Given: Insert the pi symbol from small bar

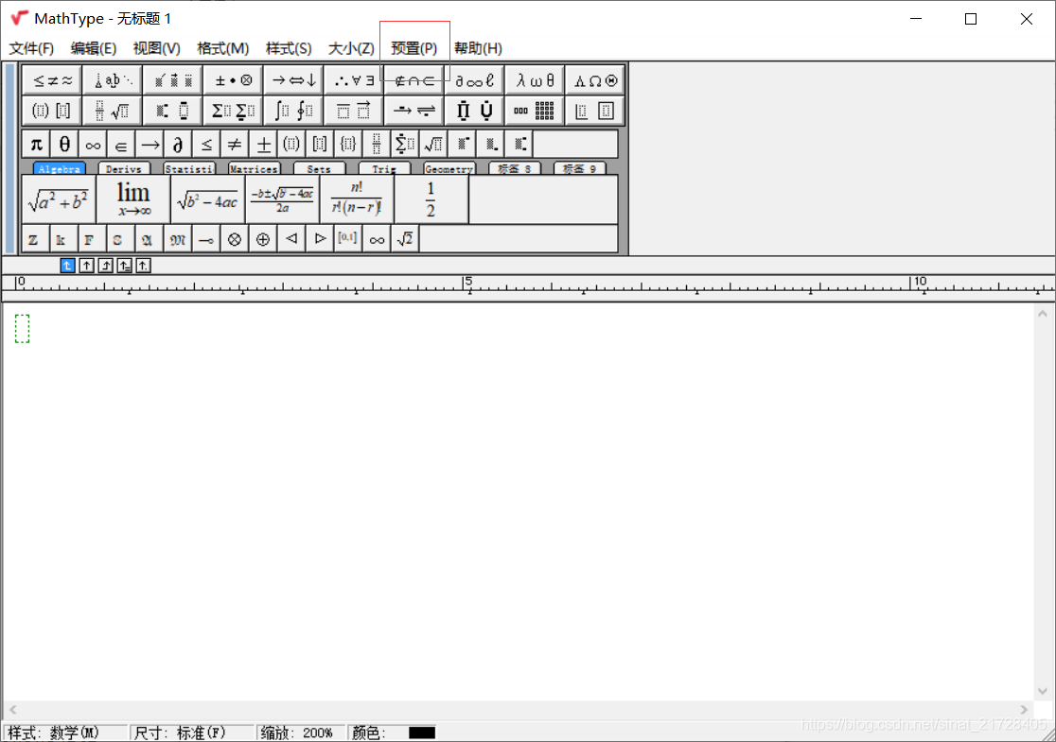Looking at the screenshot, I should click(36, 144).
